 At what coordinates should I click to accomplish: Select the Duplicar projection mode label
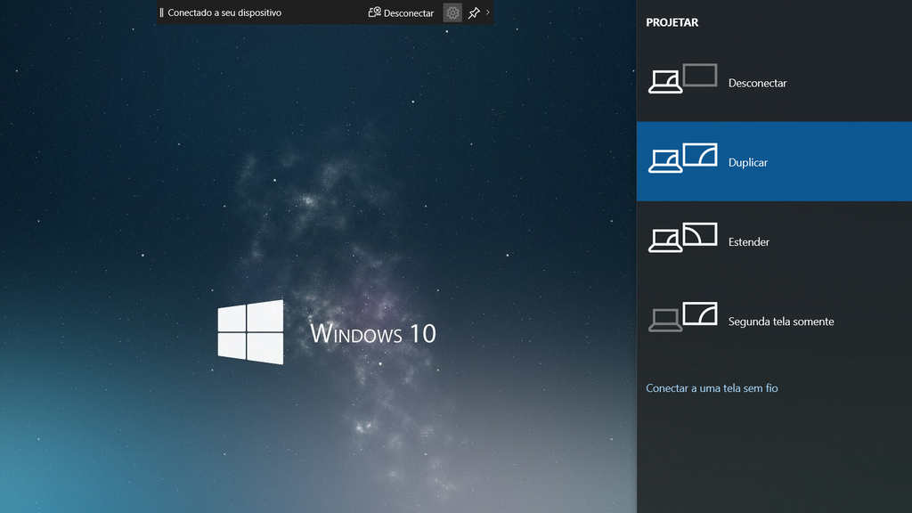tap(748, 163)
